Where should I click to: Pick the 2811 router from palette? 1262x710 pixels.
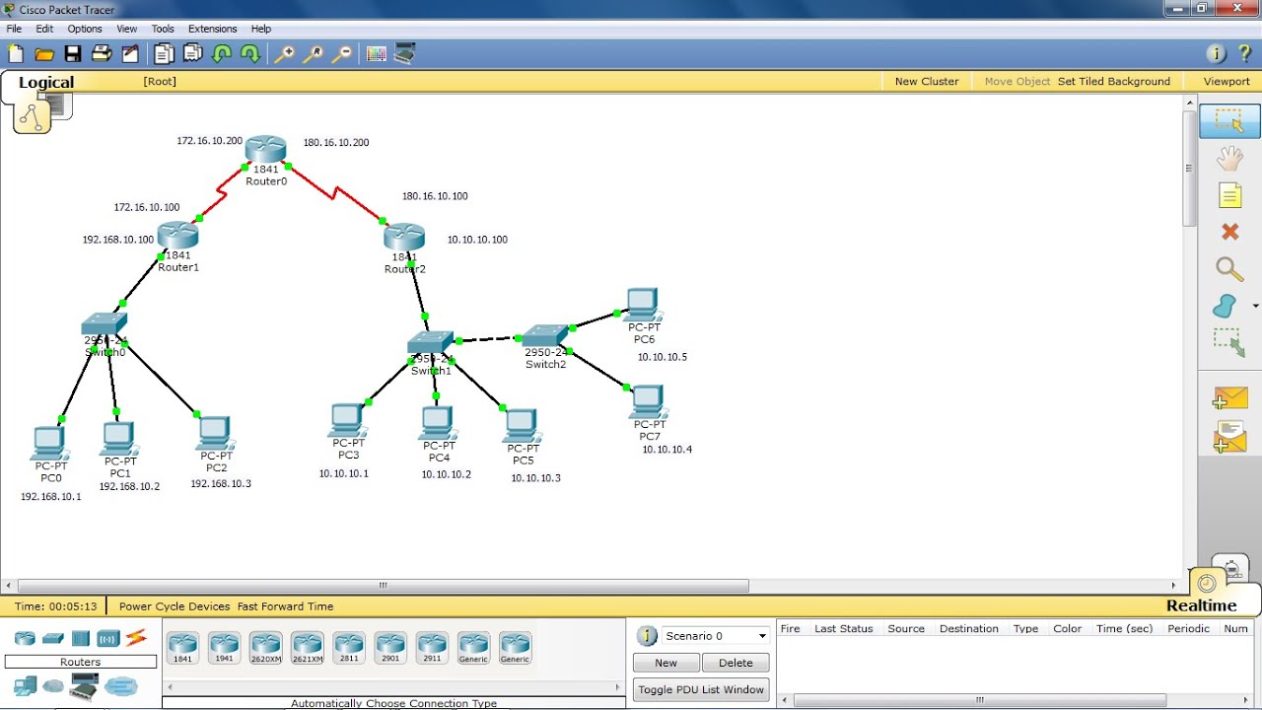(x=349, y=648)
